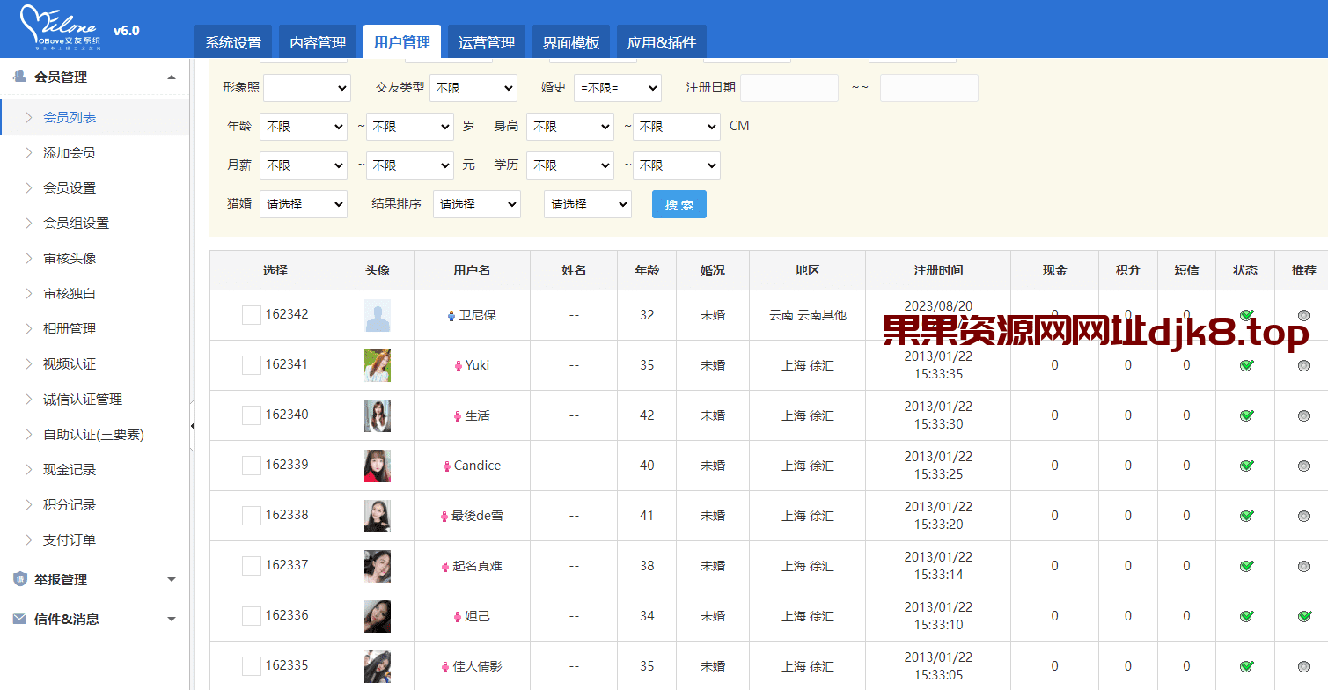This screenshot has height=690, width=1328.
Task: Check the checkbox for member 162342
Action: (x=251, y=315)
